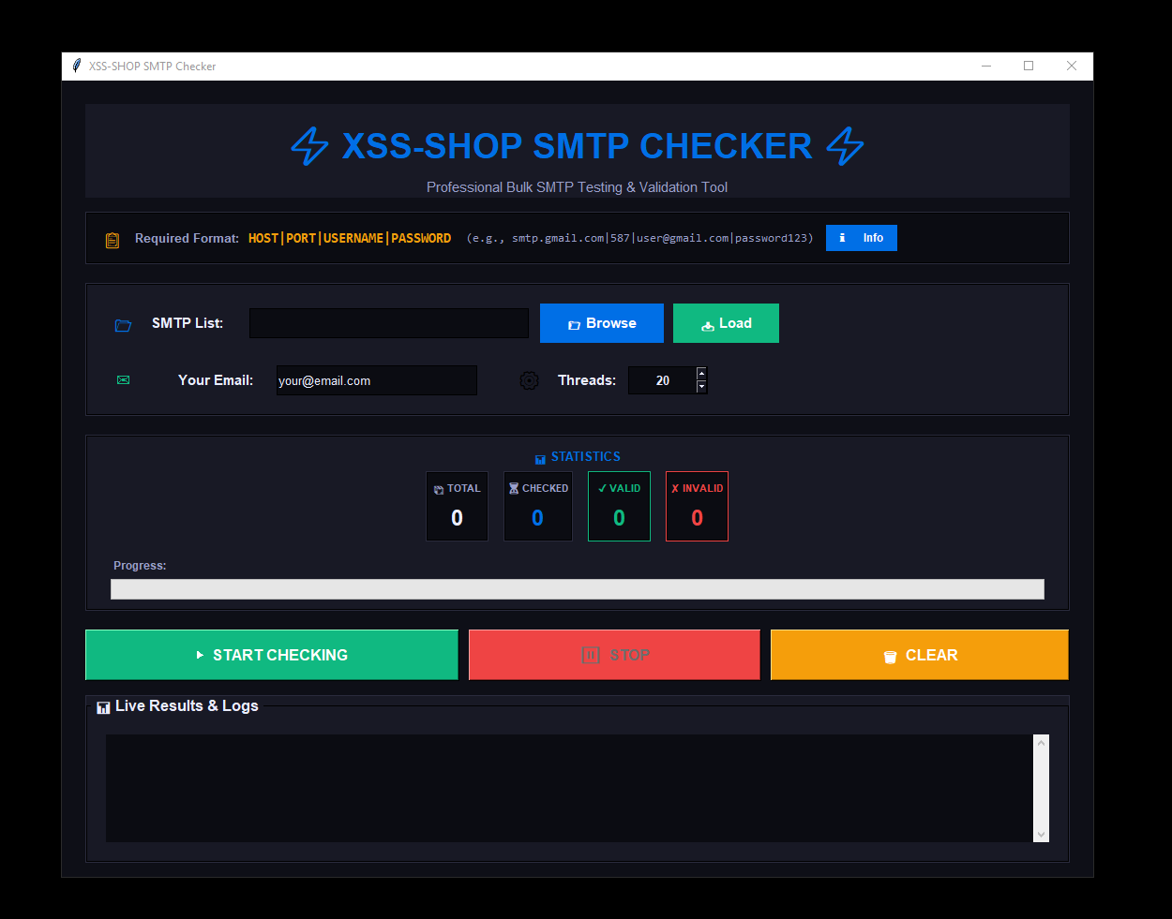Click the scrollbar in the Live Results area

pos(1041,787)
